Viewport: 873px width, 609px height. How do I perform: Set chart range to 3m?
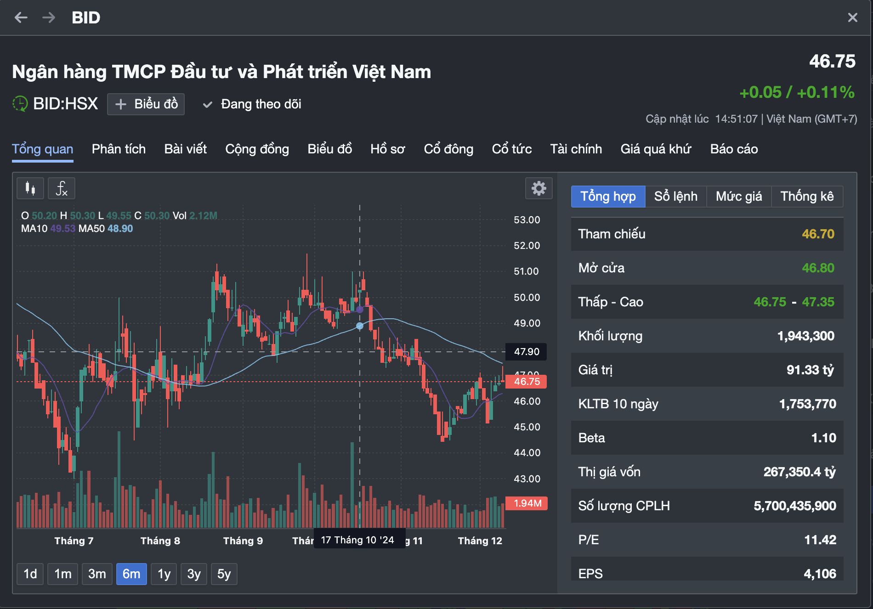click(x=97, y=574)
